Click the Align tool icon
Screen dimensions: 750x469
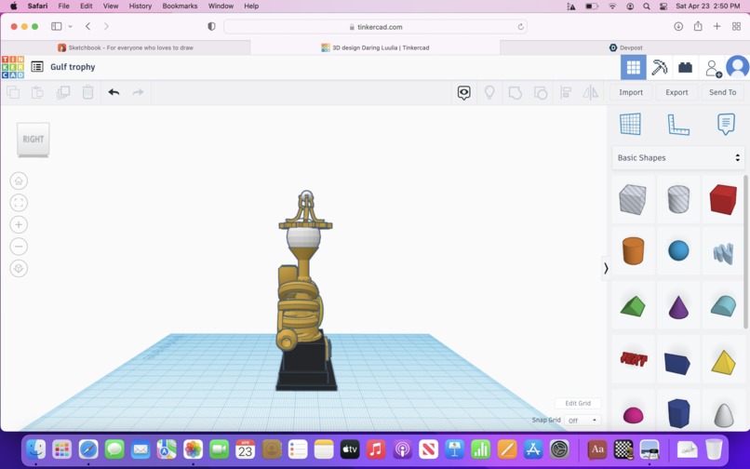(x=566, y=92)
